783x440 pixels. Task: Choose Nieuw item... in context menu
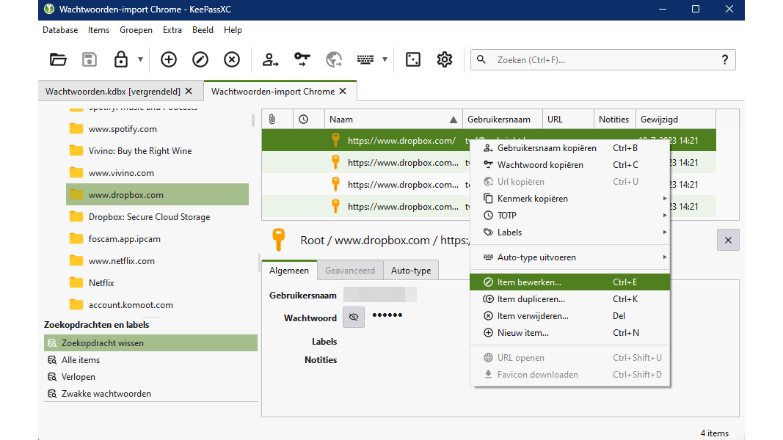coord(569,333)
